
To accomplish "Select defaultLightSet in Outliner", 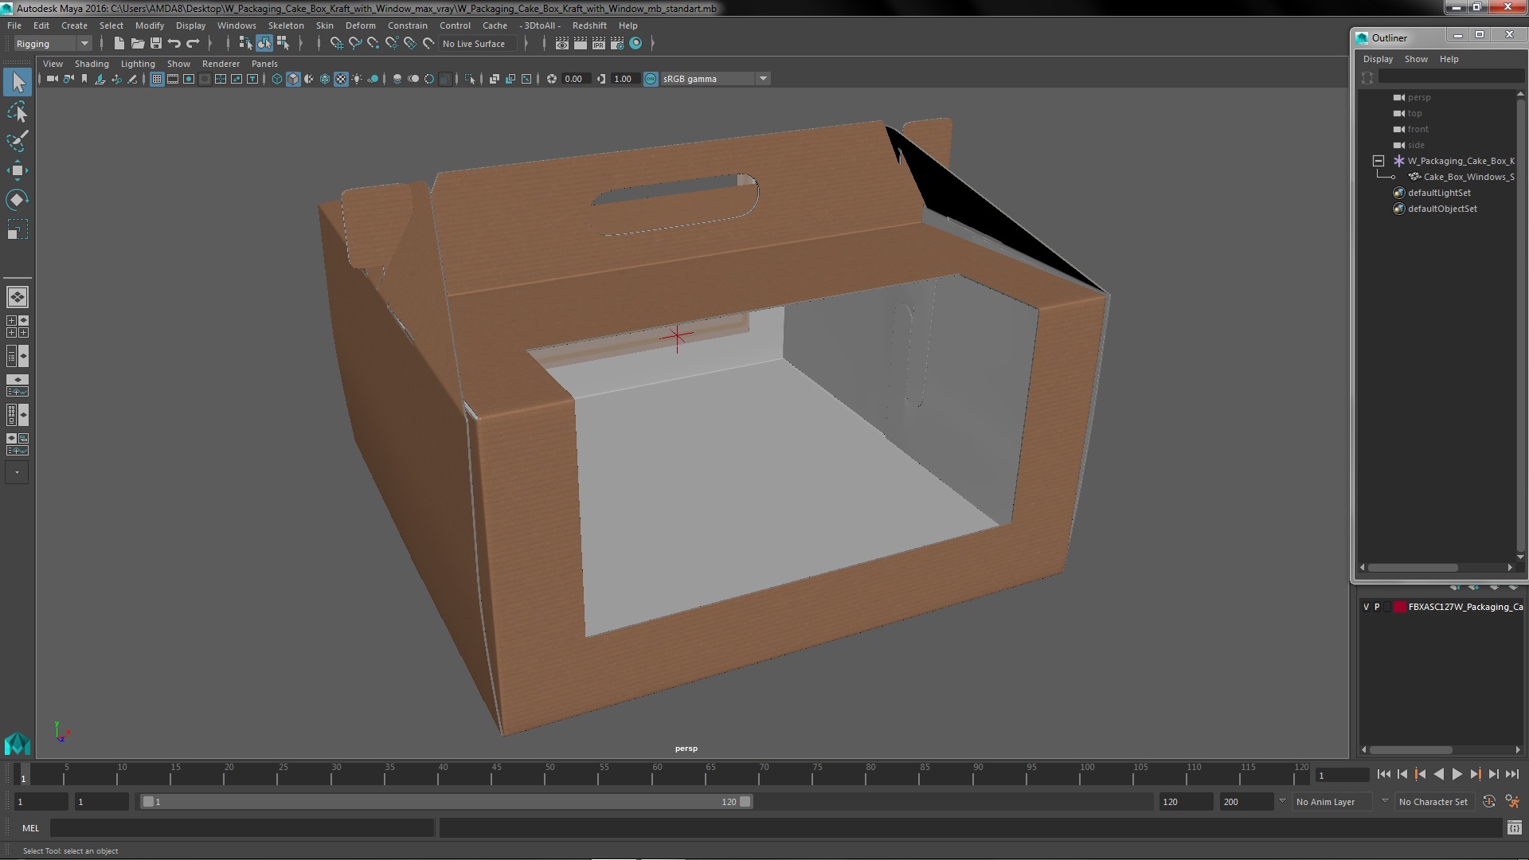I will [x=1438, y=193].
